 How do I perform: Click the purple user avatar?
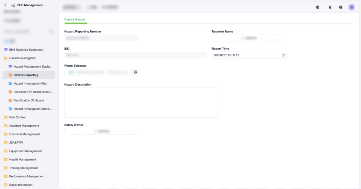[x=351, y=7]
